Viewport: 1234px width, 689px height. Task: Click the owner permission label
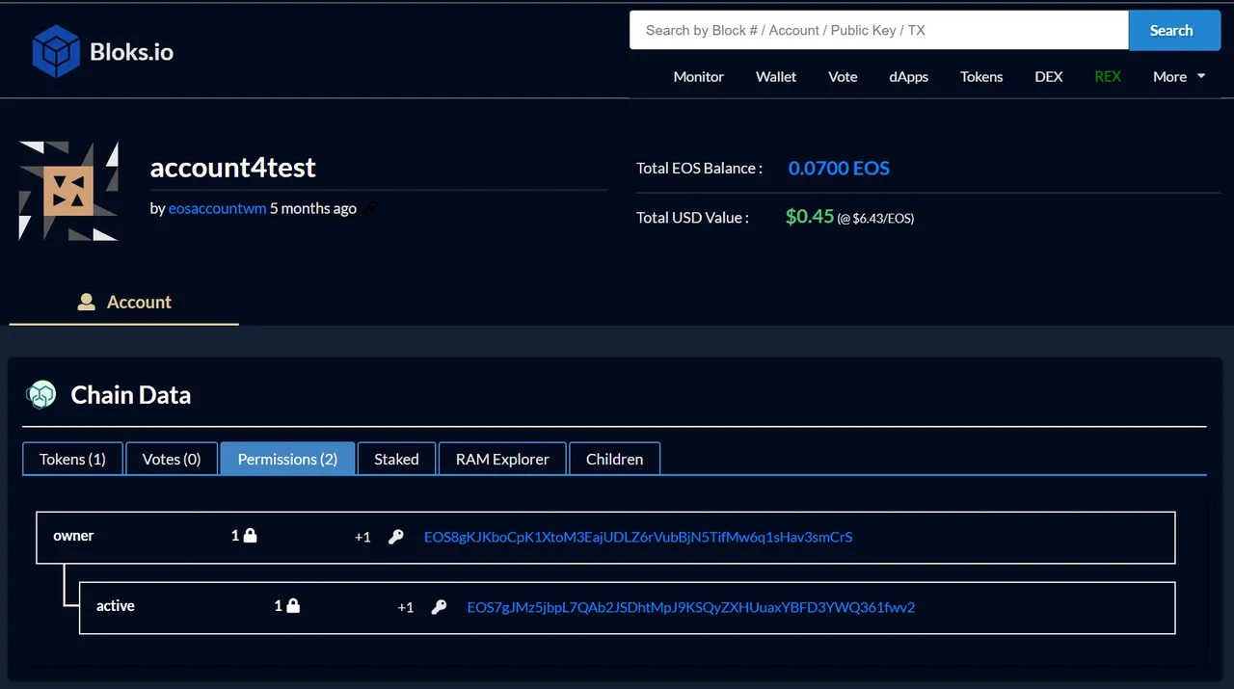tap(73, 536)
